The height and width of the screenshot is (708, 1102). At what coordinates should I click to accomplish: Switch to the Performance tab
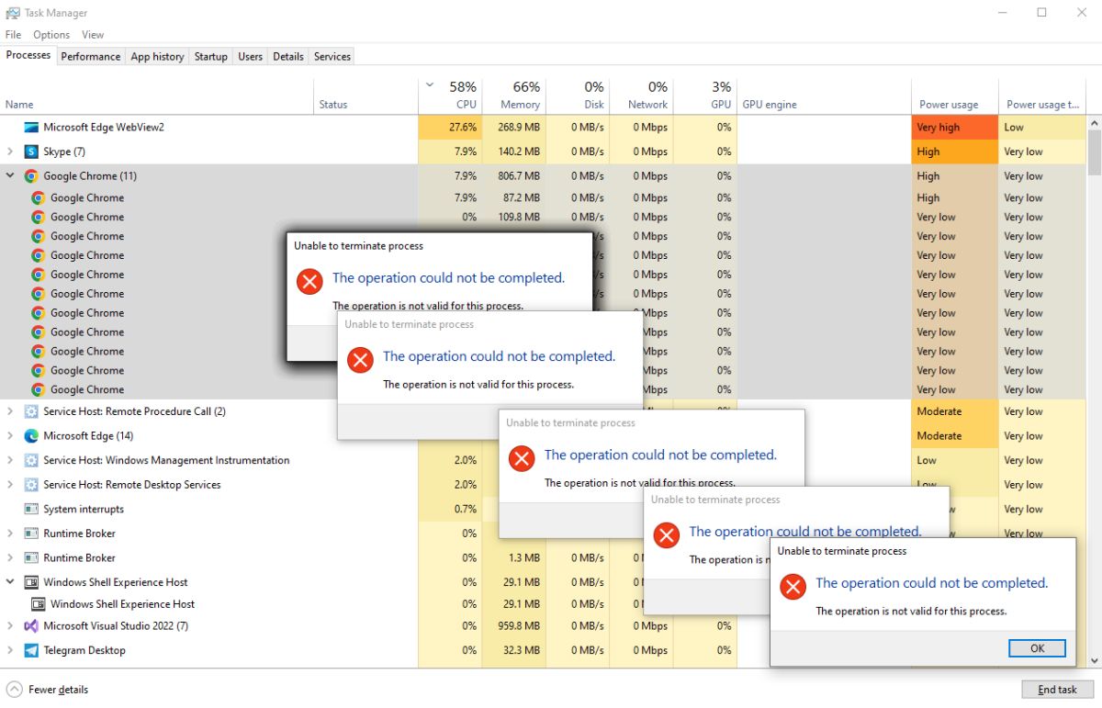tap(91, 56)
